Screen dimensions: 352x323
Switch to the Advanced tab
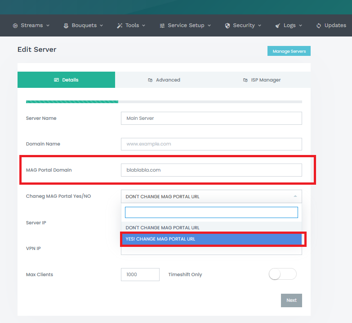[164, 80]
